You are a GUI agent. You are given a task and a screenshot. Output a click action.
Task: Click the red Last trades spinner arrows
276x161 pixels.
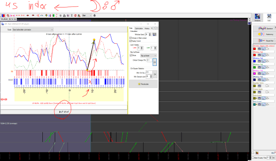coord(142,48)
